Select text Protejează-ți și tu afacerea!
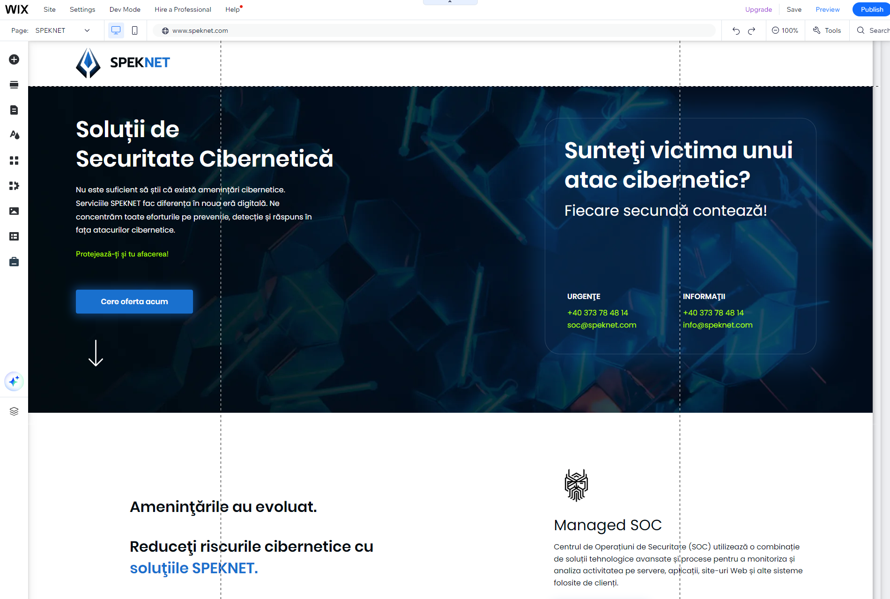The width and height of the screenshot is (890, 599). [122, 254]
